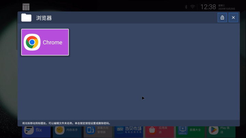Open the 内存杀手 app tile in the background

pyautogui.click(x=67, y=132)
